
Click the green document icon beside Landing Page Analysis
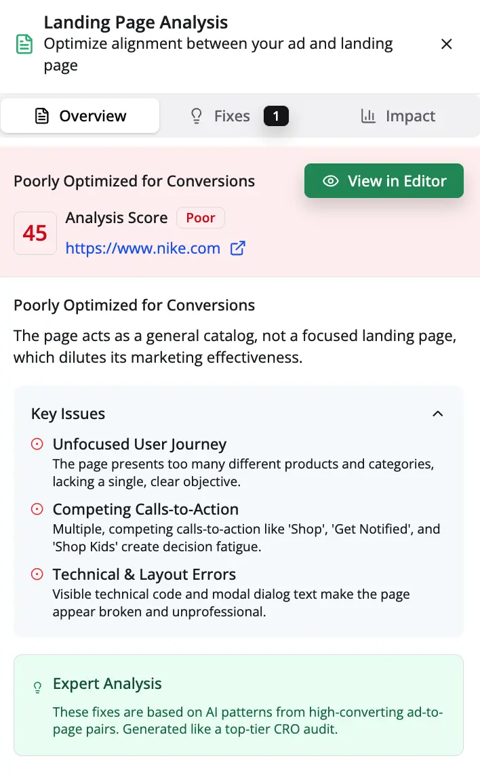click(24, 44)
